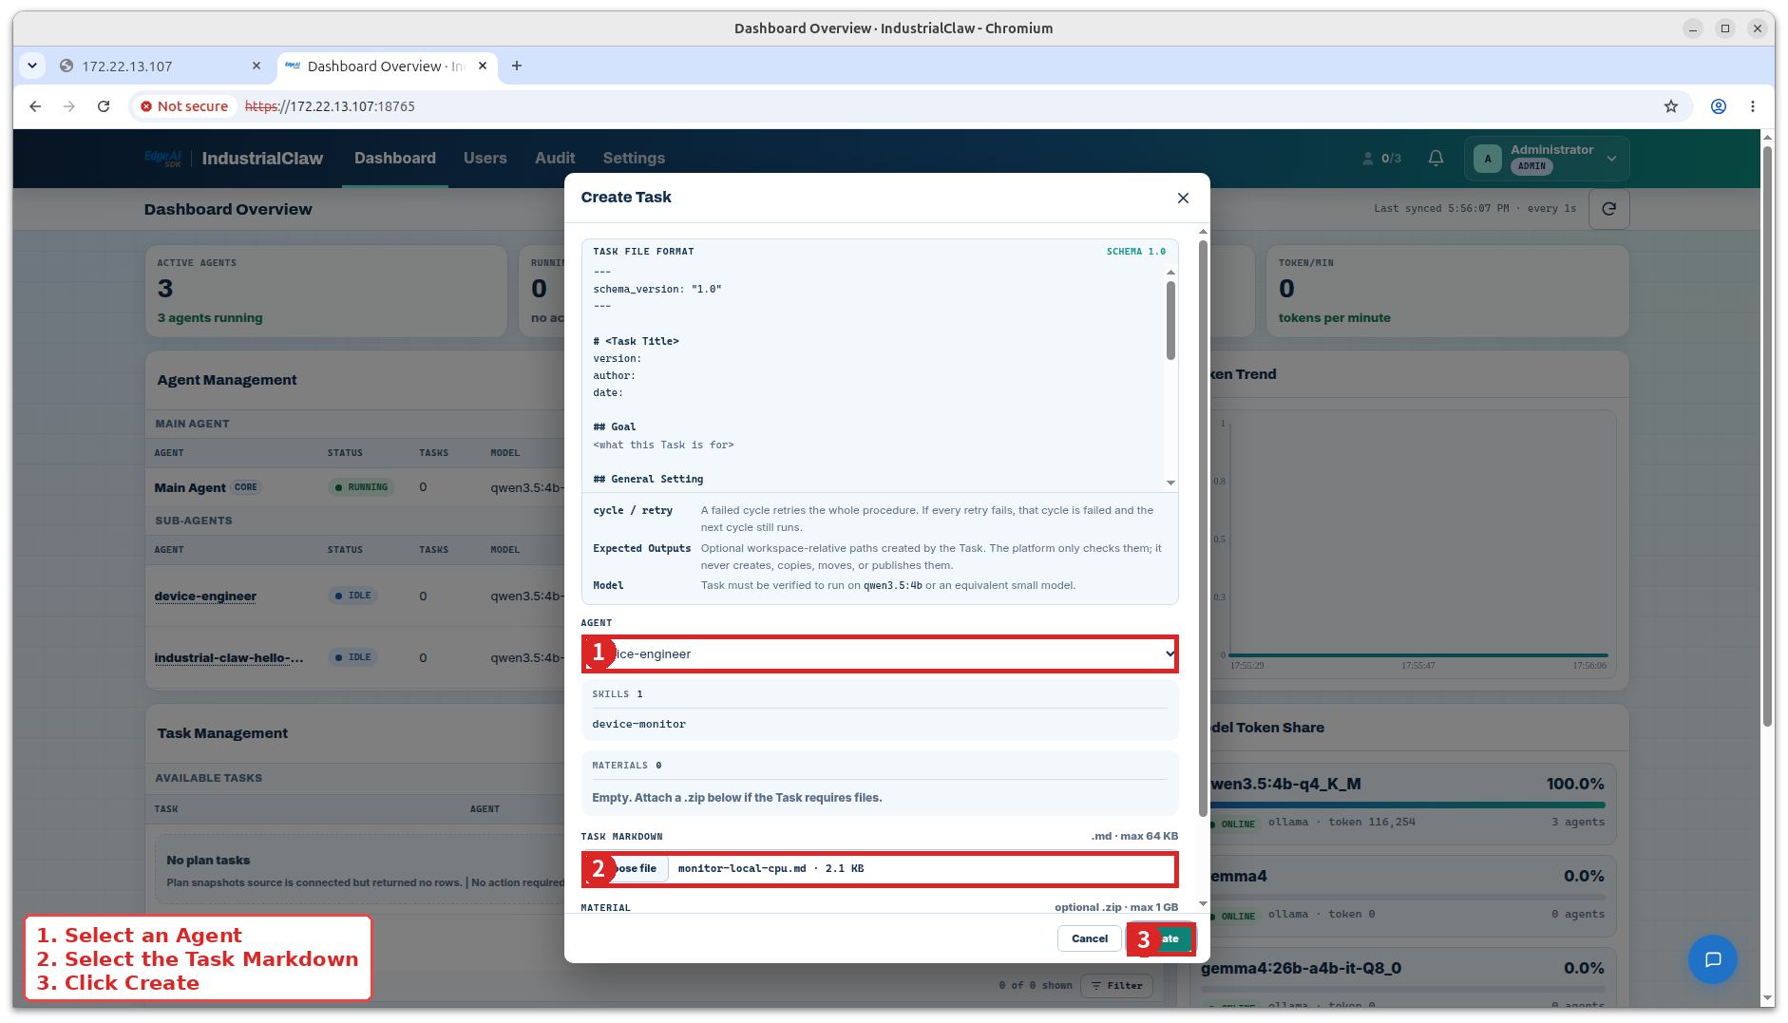
Task: Click the browser forward arrow
Action: tap(69, 106)
